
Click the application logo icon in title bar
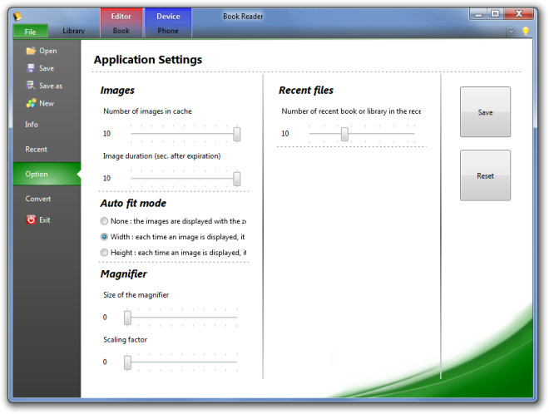(x=17, y=17)
